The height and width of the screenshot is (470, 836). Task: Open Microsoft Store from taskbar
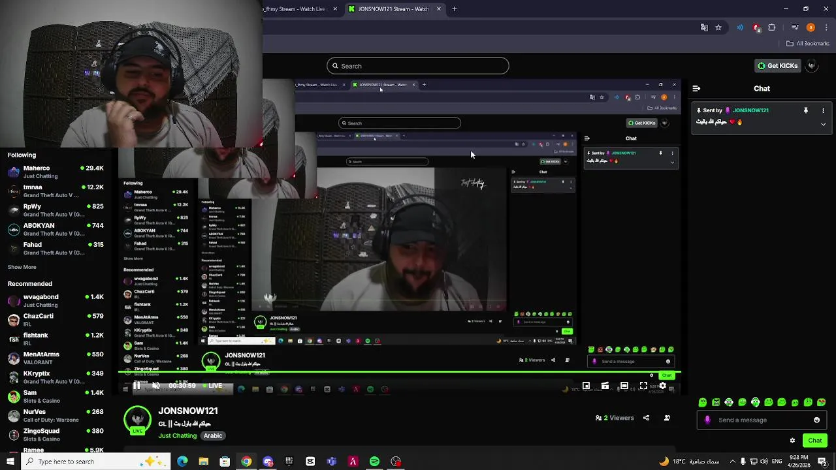[x=225, y=462]
